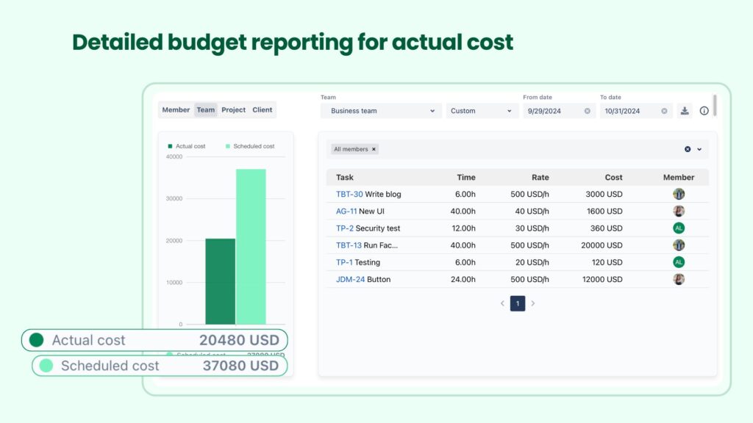Click the download/export report icon
Viewport: 753px width, 423px height.
685,110
